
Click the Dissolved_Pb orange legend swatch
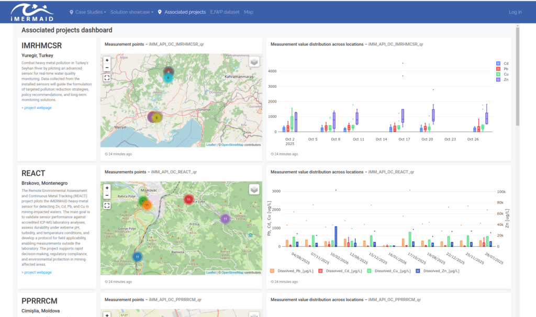(x=272, y=271)
